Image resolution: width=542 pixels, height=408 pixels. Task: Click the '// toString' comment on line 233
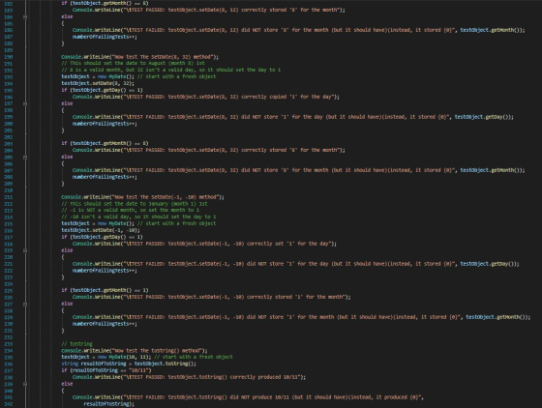pyautogui.click(x=76, y=344)
